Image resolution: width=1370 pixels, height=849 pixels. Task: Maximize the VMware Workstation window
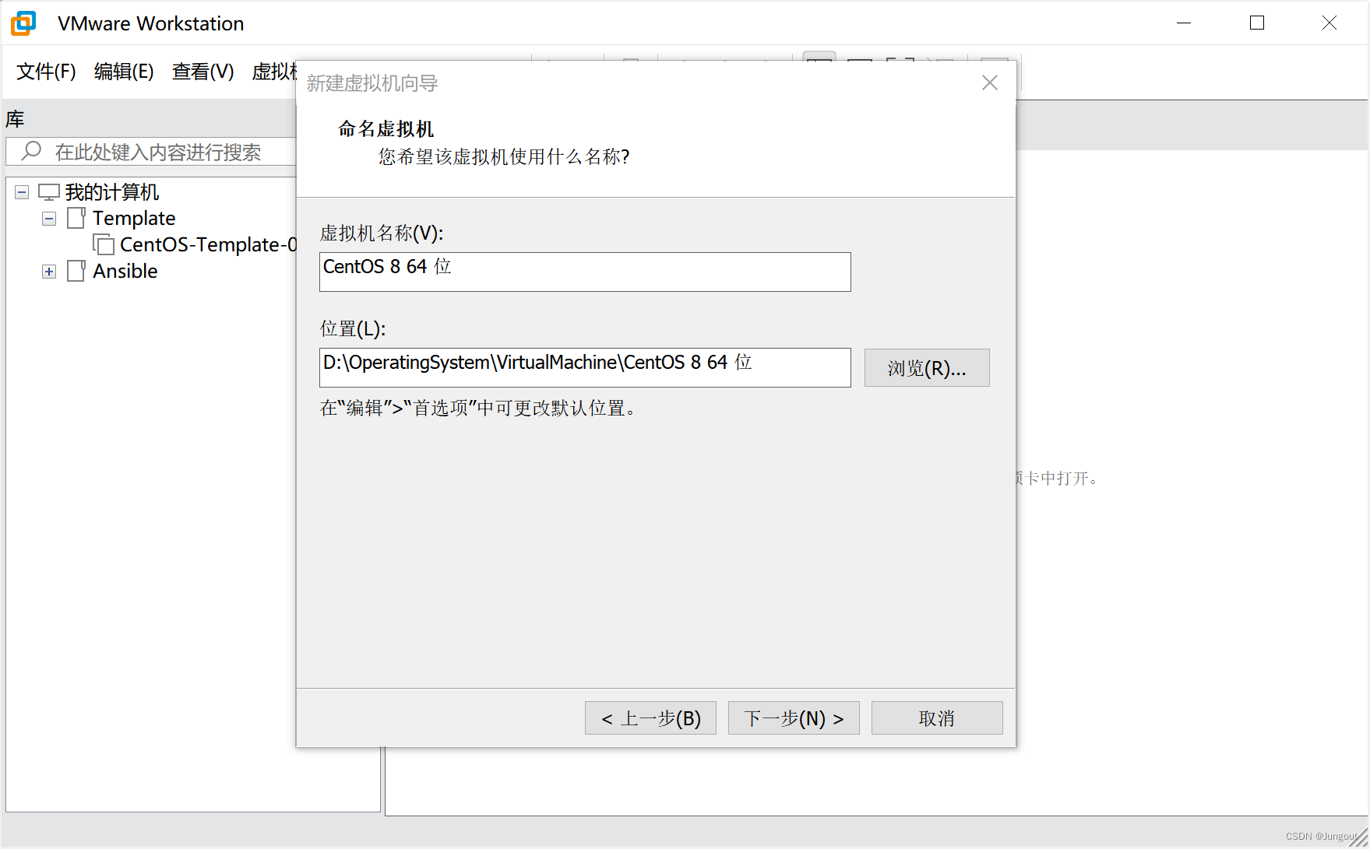tap(1257, 23)
